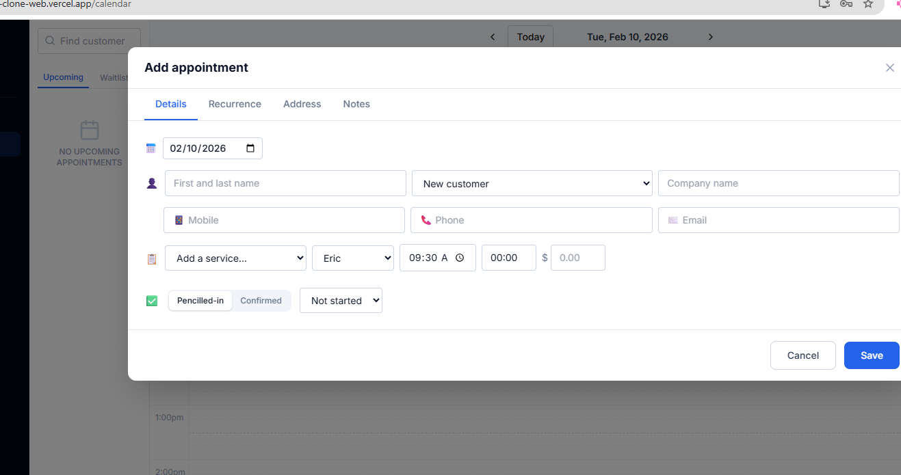
Task: Open the New customer dropdown
Action: (x=532, y=183)
